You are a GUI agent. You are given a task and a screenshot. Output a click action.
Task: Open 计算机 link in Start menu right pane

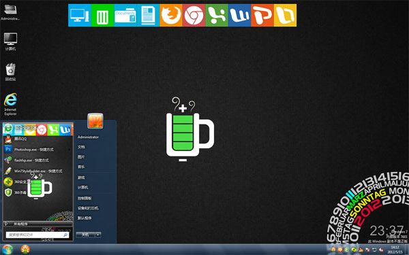82,188
